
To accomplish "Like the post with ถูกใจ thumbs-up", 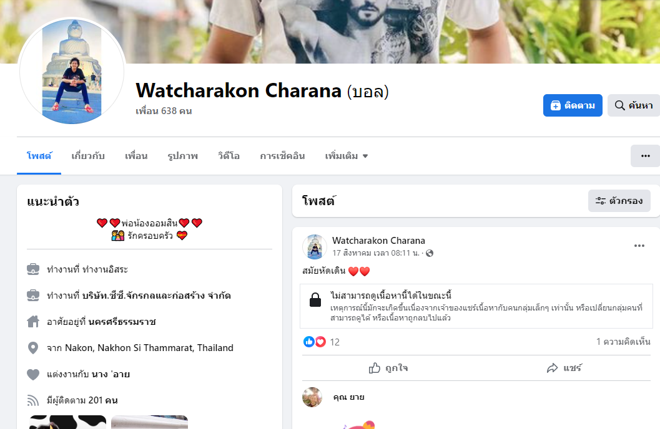I will (388, 368).
